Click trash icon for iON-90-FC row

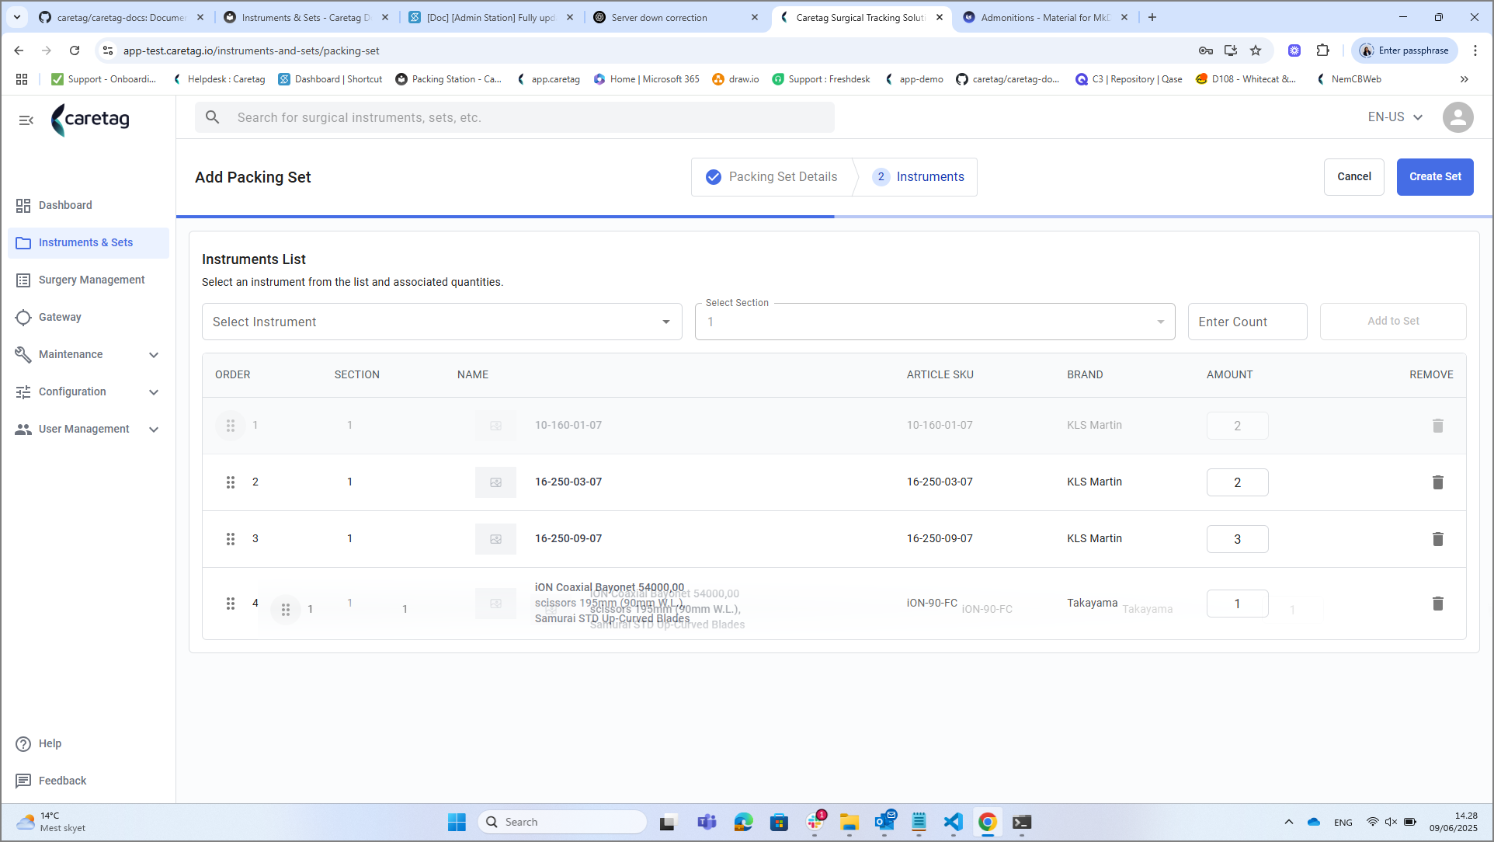tap(1437, 604)
